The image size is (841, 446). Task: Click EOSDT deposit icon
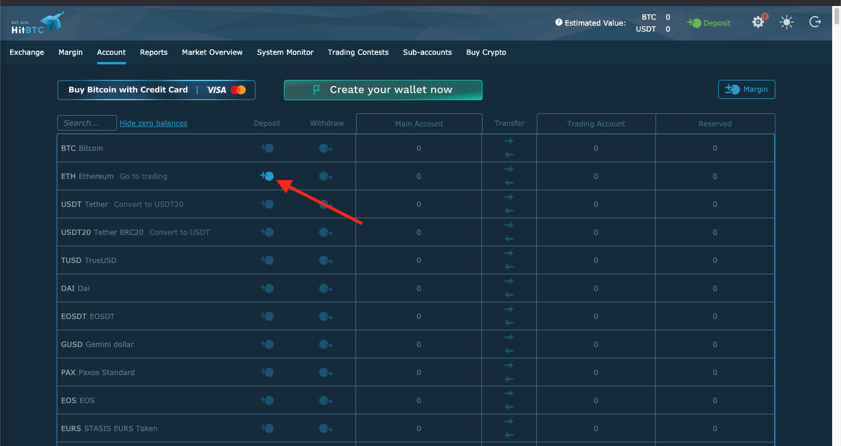coord(267,316)
